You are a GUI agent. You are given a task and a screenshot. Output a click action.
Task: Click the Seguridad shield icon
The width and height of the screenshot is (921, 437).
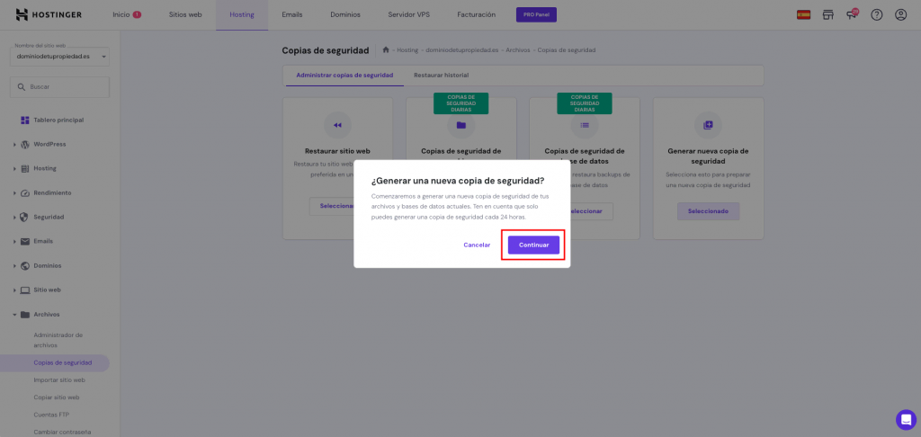[x=24, y=217]
